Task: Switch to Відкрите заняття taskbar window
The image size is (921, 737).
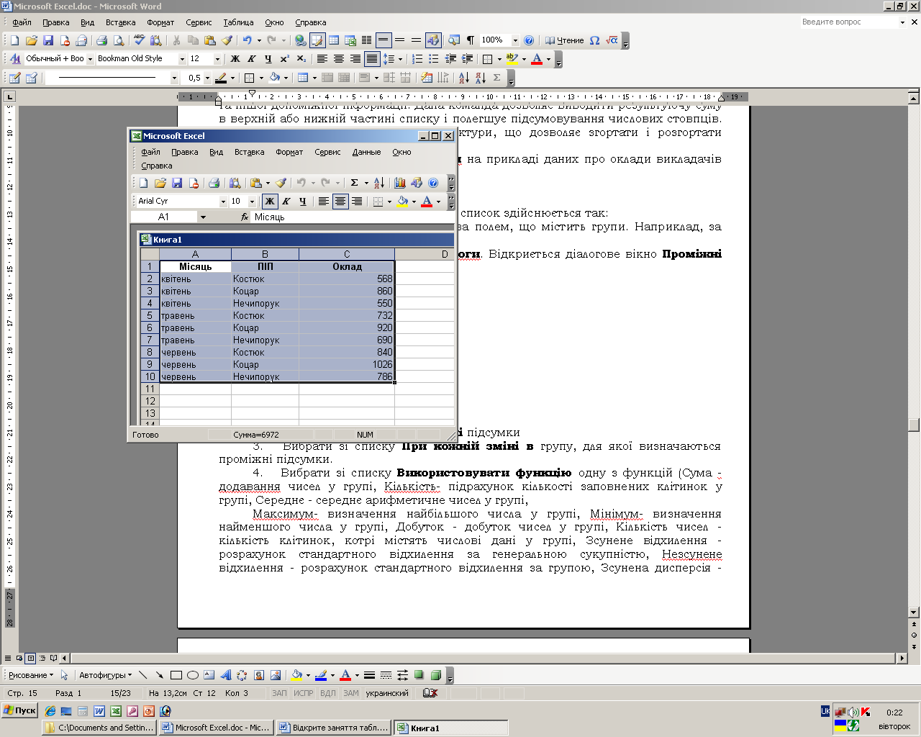Action: tap(334, 728)
